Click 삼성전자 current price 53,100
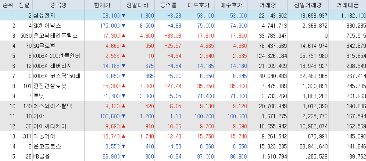 point(111,16)
